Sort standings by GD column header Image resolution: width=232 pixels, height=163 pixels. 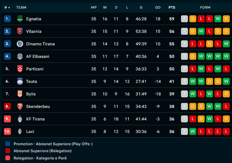point(158,8)
